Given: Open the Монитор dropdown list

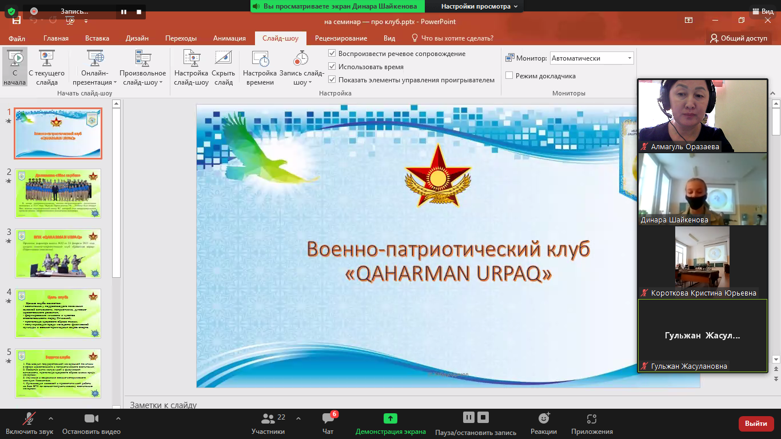Looking at the screenshot, I should coord(629,58).
